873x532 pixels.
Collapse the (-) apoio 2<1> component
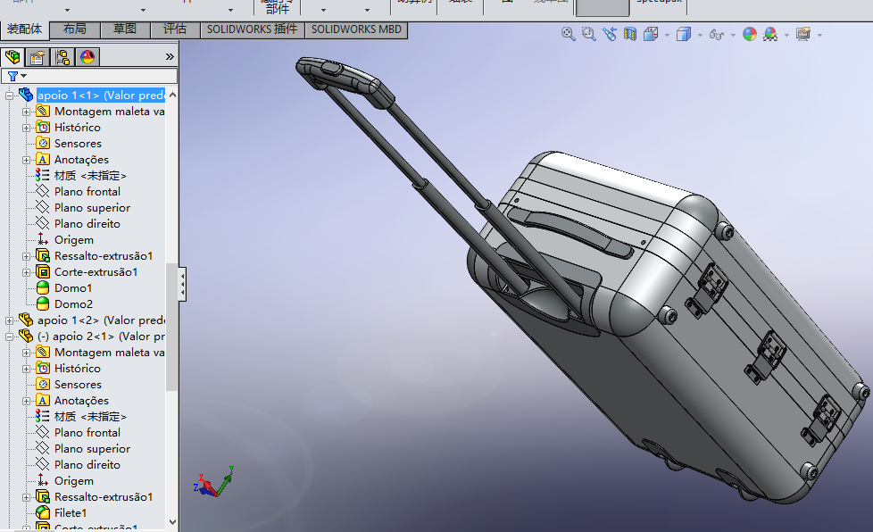click(x=10, y=337)
